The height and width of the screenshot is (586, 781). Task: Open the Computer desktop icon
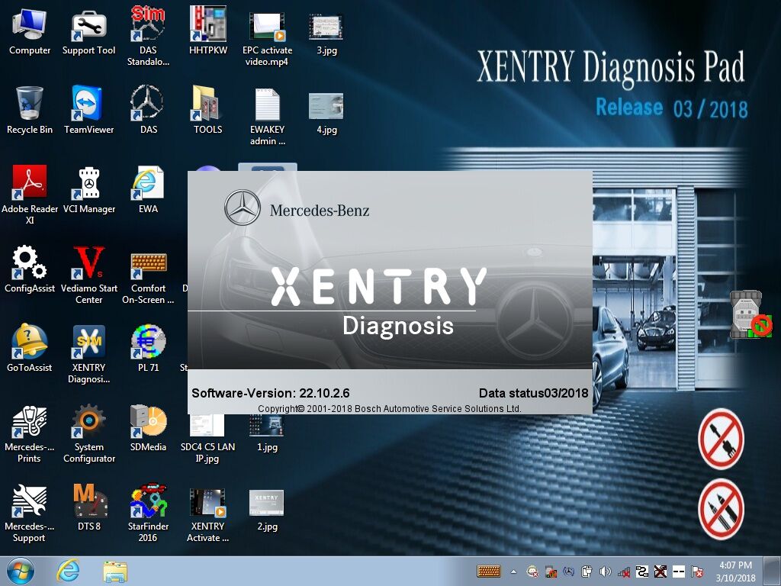[30, 31]
